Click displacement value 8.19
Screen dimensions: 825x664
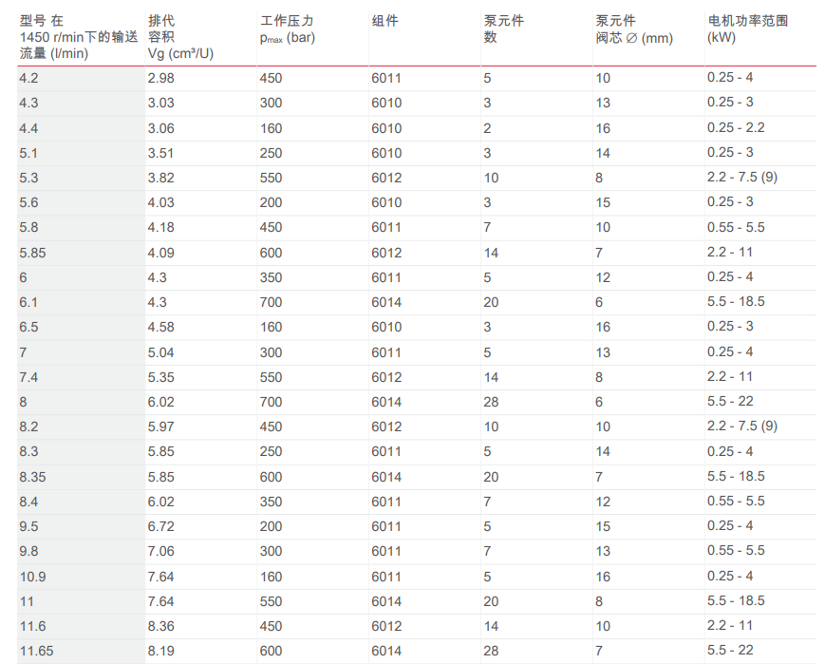pyautogui.click(x=161, y=652)
